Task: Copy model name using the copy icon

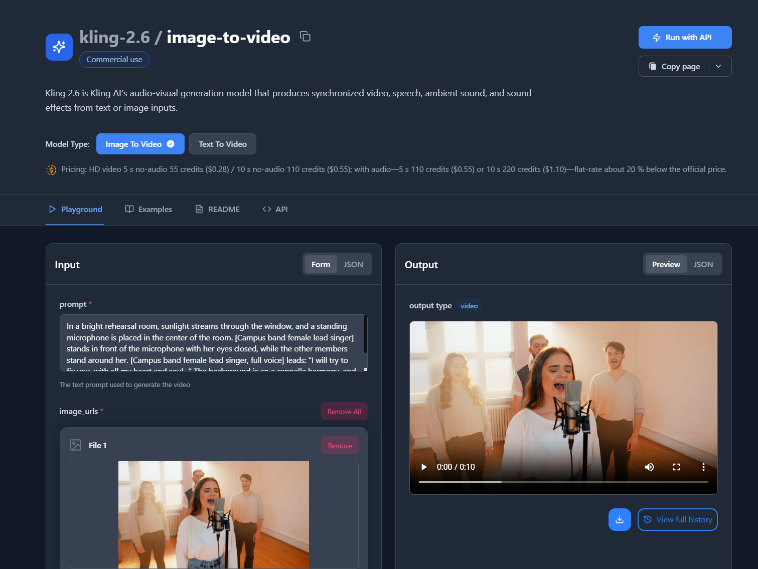Action: (x=305, y=37)
